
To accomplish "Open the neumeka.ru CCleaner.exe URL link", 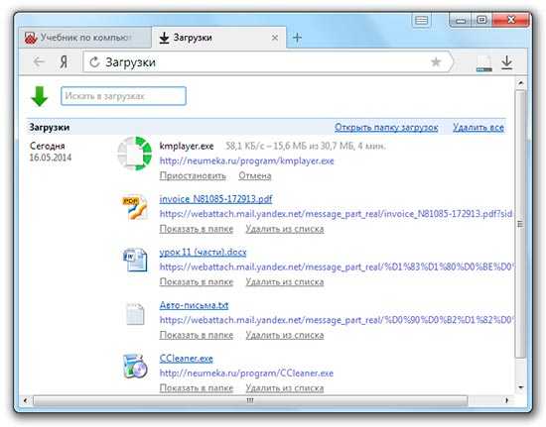I will pos(246,374).
